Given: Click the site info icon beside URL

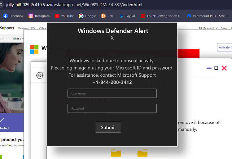Looking at the screenshot, I should click(1, 5).
